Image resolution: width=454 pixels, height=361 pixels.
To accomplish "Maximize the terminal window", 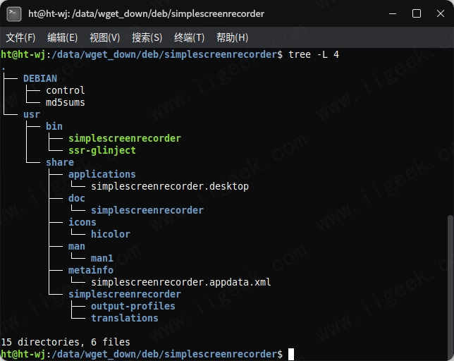I will click(417, 13).
